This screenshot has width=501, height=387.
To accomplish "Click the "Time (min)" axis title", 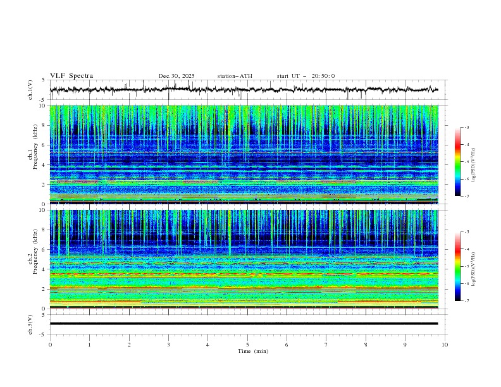I will point(253,351).
